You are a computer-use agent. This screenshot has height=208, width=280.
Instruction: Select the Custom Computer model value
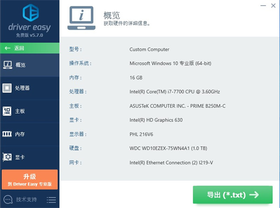tap(149, 50)
